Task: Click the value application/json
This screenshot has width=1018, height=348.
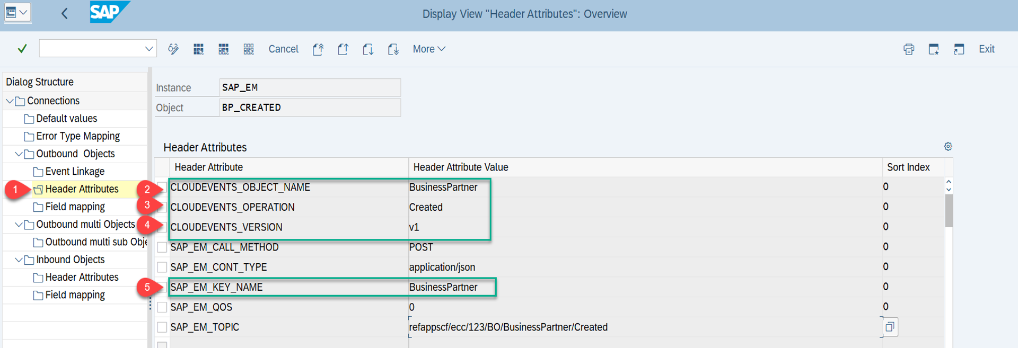Action: point(442,267)
